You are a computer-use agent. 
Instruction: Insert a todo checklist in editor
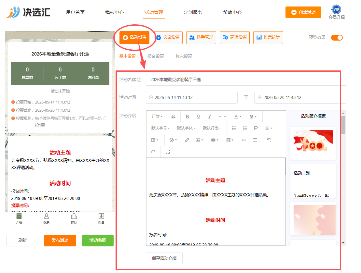256,128
